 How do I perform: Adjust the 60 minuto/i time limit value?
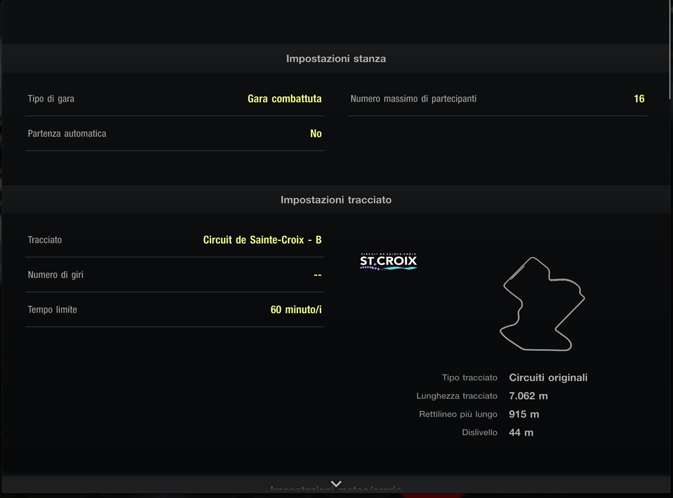[x=296, y=310]
